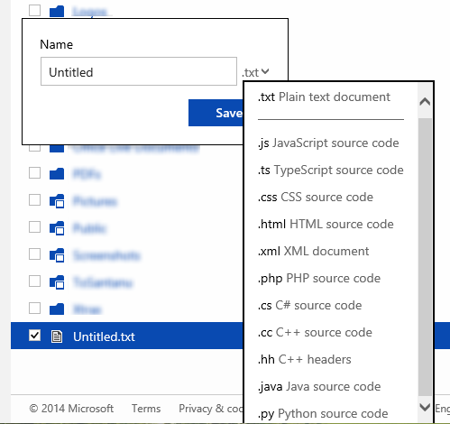Image resolution: width=450 pixels, height=424 pixels.
Task: Click the Pictures shared folder icon
Action: [x=57, y=200]
